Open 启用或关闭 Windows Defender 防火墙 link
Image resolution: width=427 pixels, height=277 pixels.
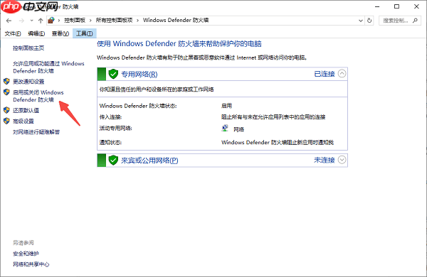click(x=38, y=96)
